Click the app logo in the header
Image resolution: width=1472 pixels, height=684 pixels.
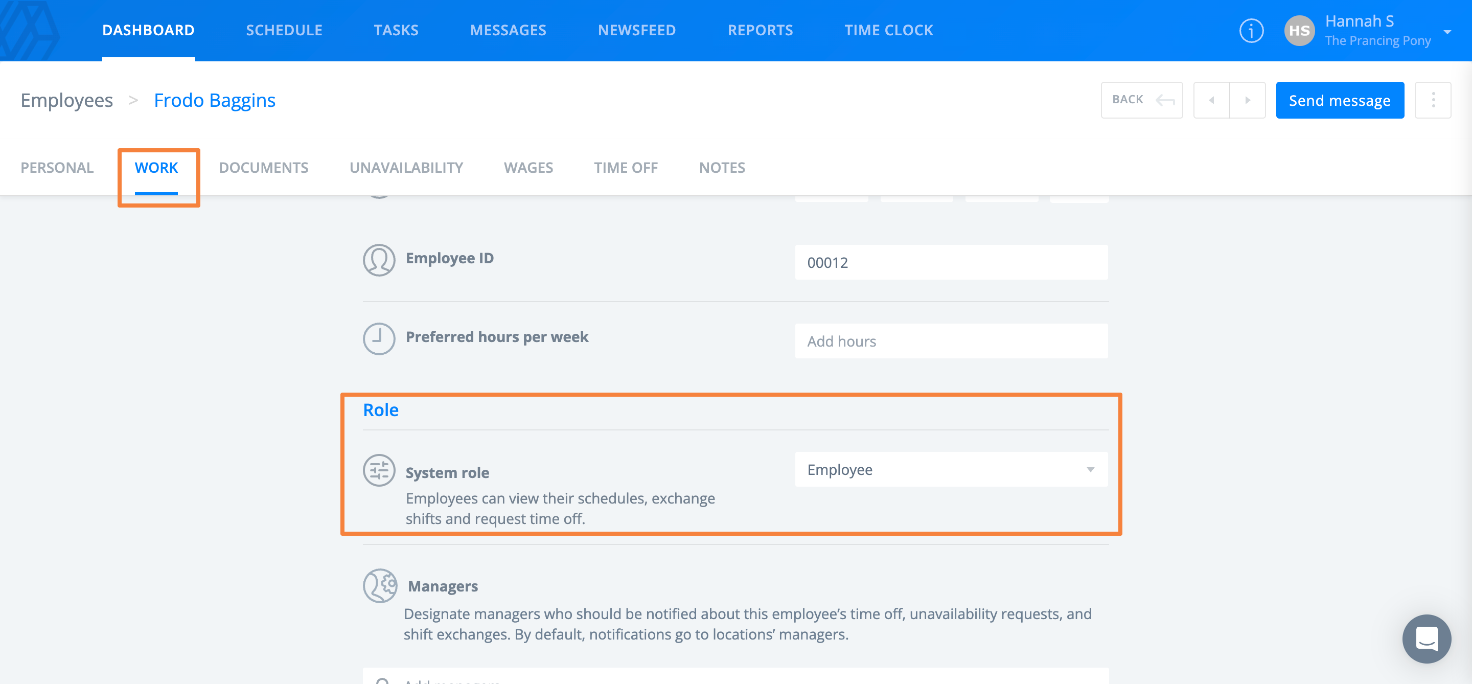pyautogui.click(x=30, y=30)
